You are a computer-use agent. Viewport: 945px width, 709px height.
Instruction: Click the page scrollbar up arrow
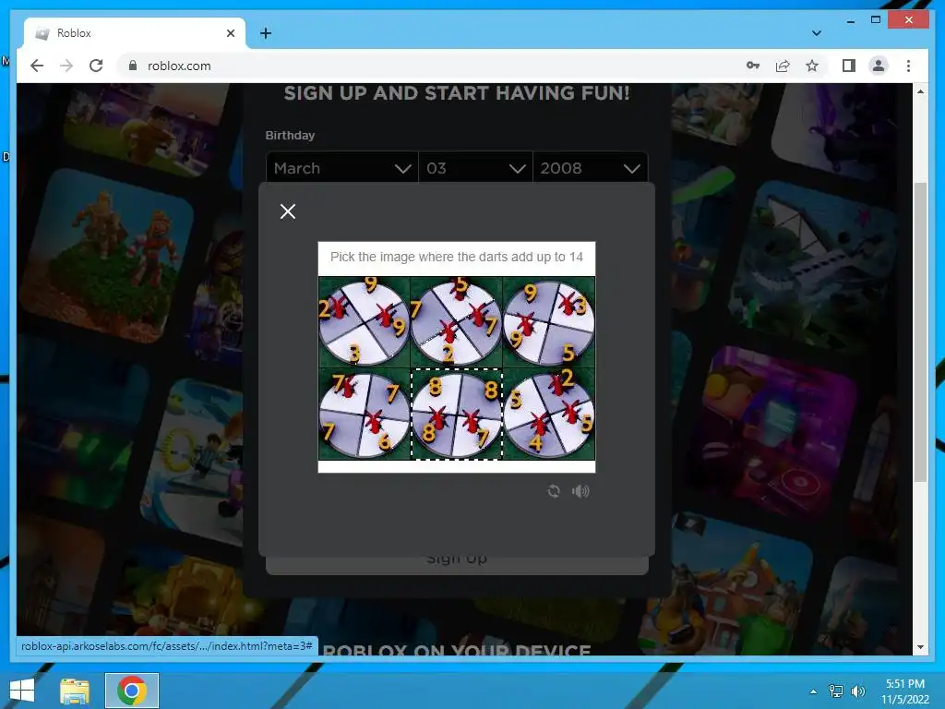(920, 91)
